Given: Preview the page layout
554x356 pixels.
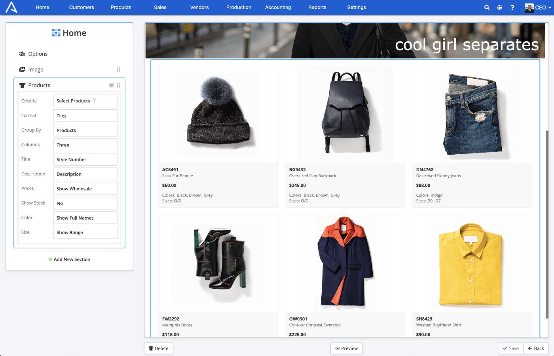Looking at the screenshot, I should click(346, 348).
